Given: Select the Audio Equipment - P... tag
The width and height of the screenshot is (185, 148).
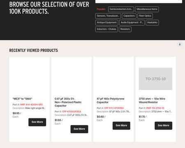Looking at the screenshot, I should pyautogui.click(x=132, y=23).
